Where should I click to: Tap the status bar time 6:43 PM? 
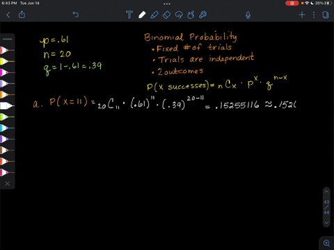point(9,3)
